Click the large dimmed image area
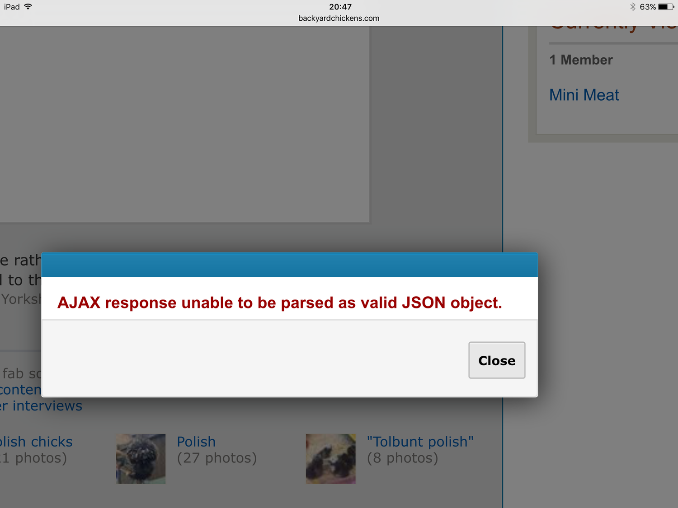Viewport: 678px width, 508px height. [185, 124]
